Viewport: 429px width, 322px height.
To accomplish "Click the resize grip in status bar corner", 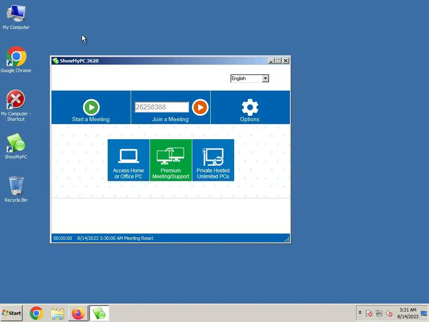I will (287, 239).
